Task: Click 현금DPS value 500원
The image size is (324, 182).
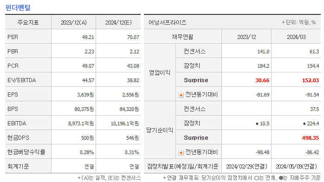Action: tap(87, 138)
